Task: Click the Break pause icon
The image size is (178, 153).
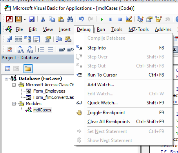Action: click(x=111, y=20)
